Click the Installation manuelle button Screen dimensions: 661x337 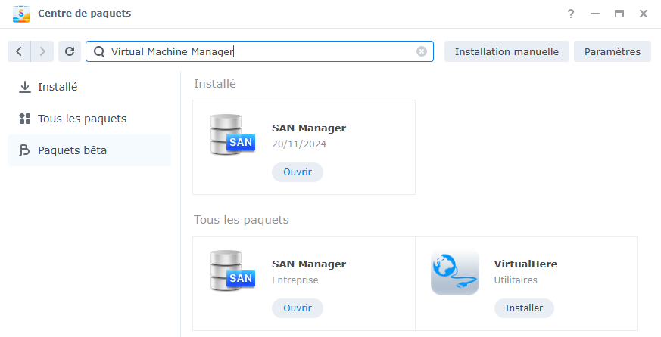click(507, 51)
